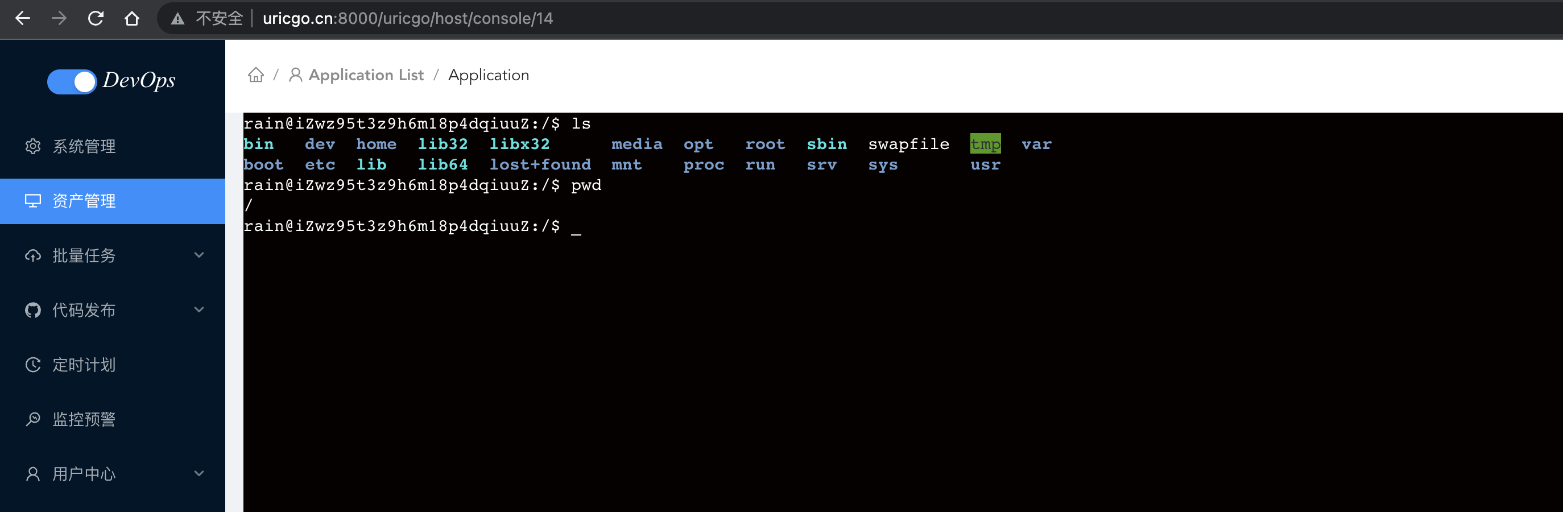
Task: Click the cloud upload icon beside 批量任务
Action: (x=33, y=255)
